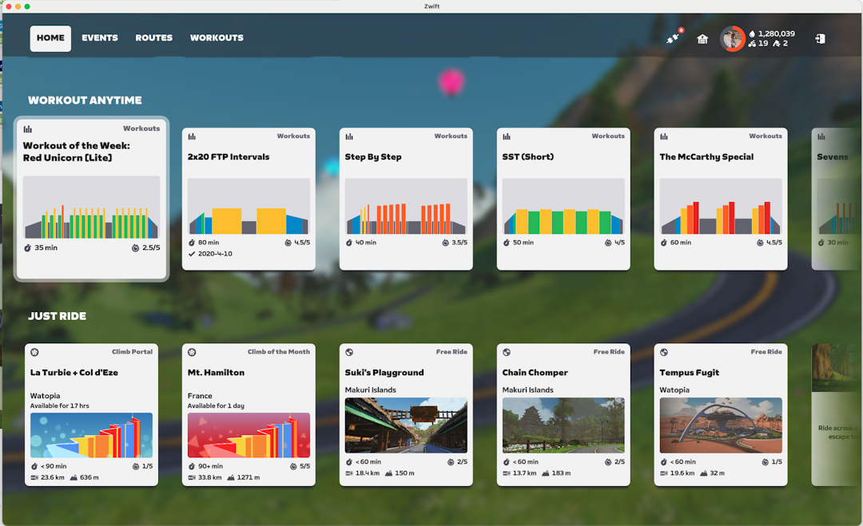Click the '33.8 km' distance on Mt. Hamilton

(x=210, y=477)
